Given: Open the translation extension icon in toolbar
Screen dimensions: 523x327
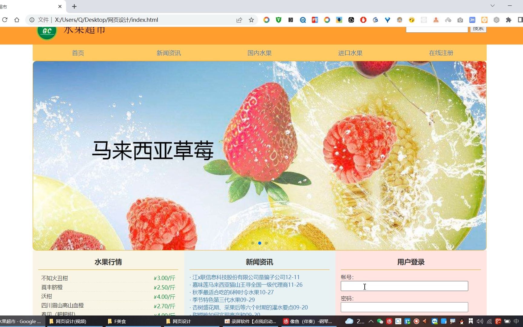Looking at the screenshot, I should pyautogui.click(x=303, y=20).
